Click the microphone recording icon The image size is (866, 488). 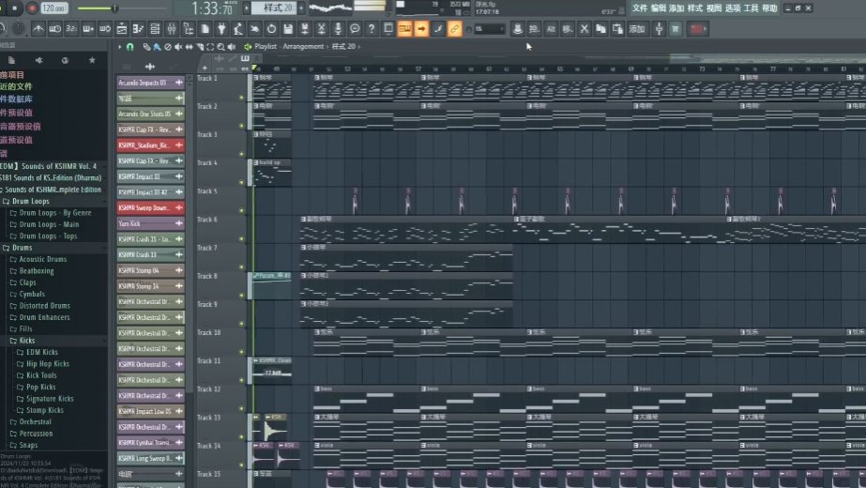(x=338, y=29)
